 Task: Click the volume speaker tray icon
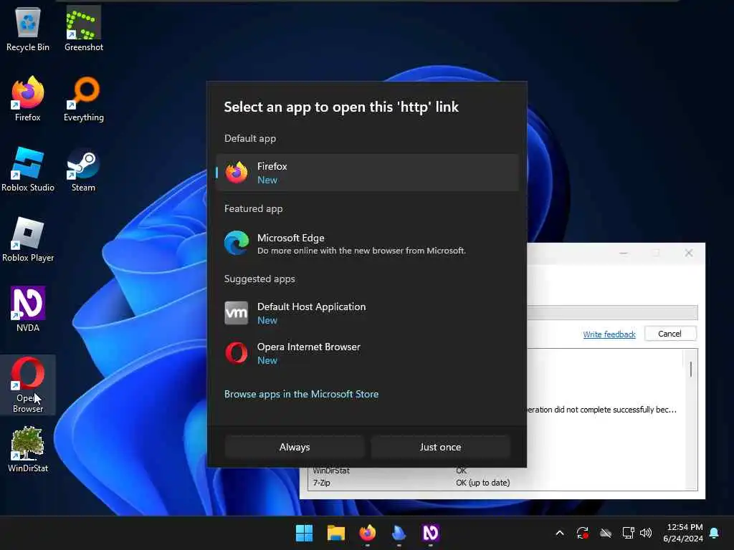pos(646,533)
